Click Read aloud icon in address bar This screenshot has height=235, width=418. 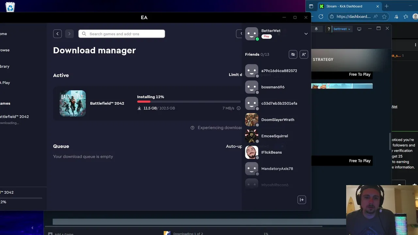point(376,16)
